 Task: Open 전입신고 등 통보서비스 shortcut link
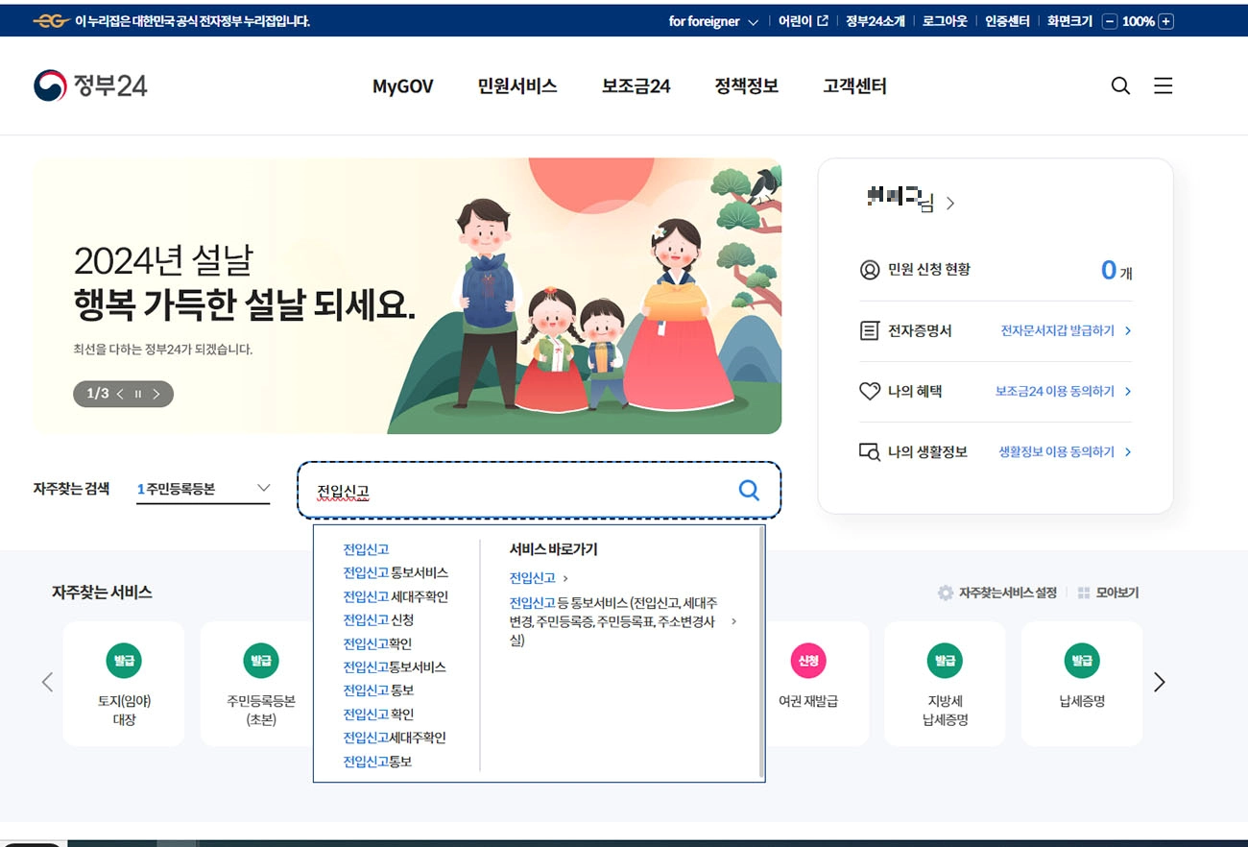pos(613,621)
